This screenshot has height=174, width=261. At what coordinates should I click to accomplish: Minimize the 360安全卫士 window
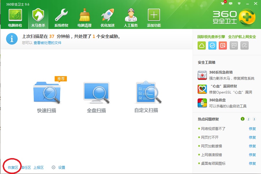[247, 4]
